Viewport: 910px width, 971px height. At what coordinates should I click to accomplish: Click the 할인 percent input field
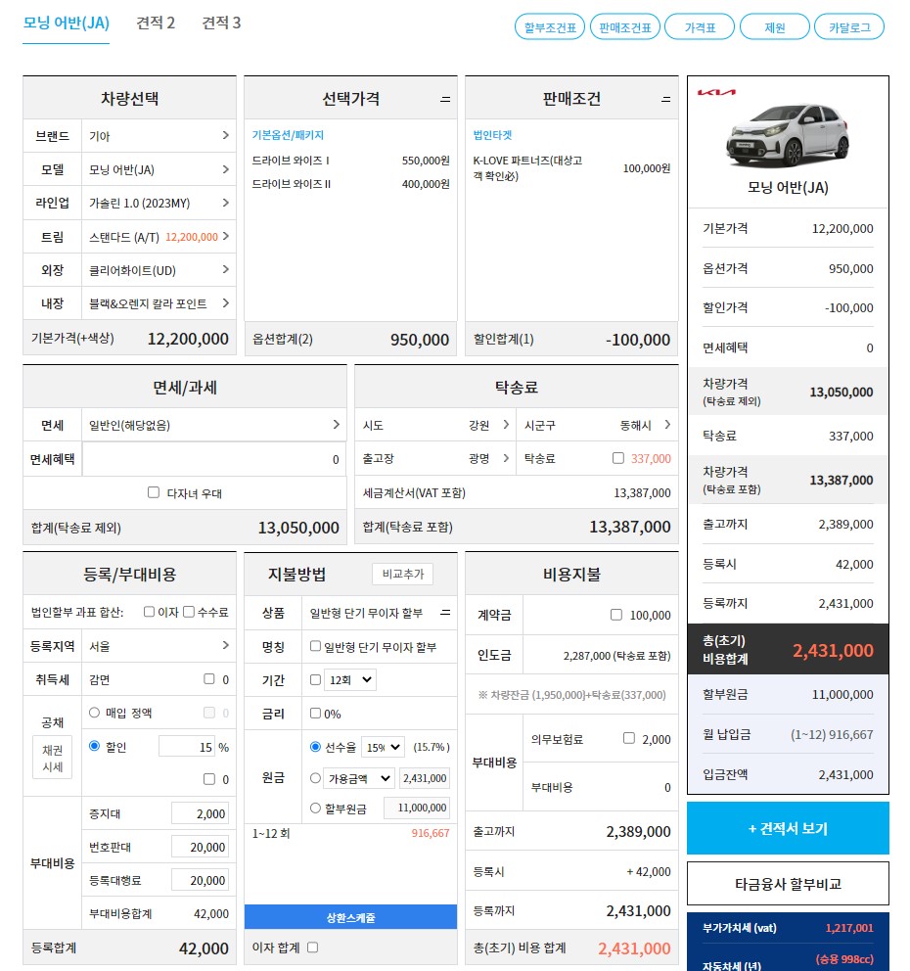click(x=187, y=747)
